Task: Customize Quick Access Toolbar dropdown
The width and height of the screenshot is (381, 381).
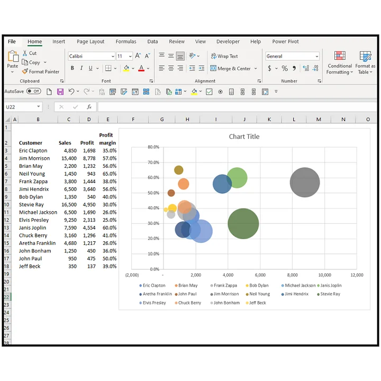Action: tap(276, 92)
